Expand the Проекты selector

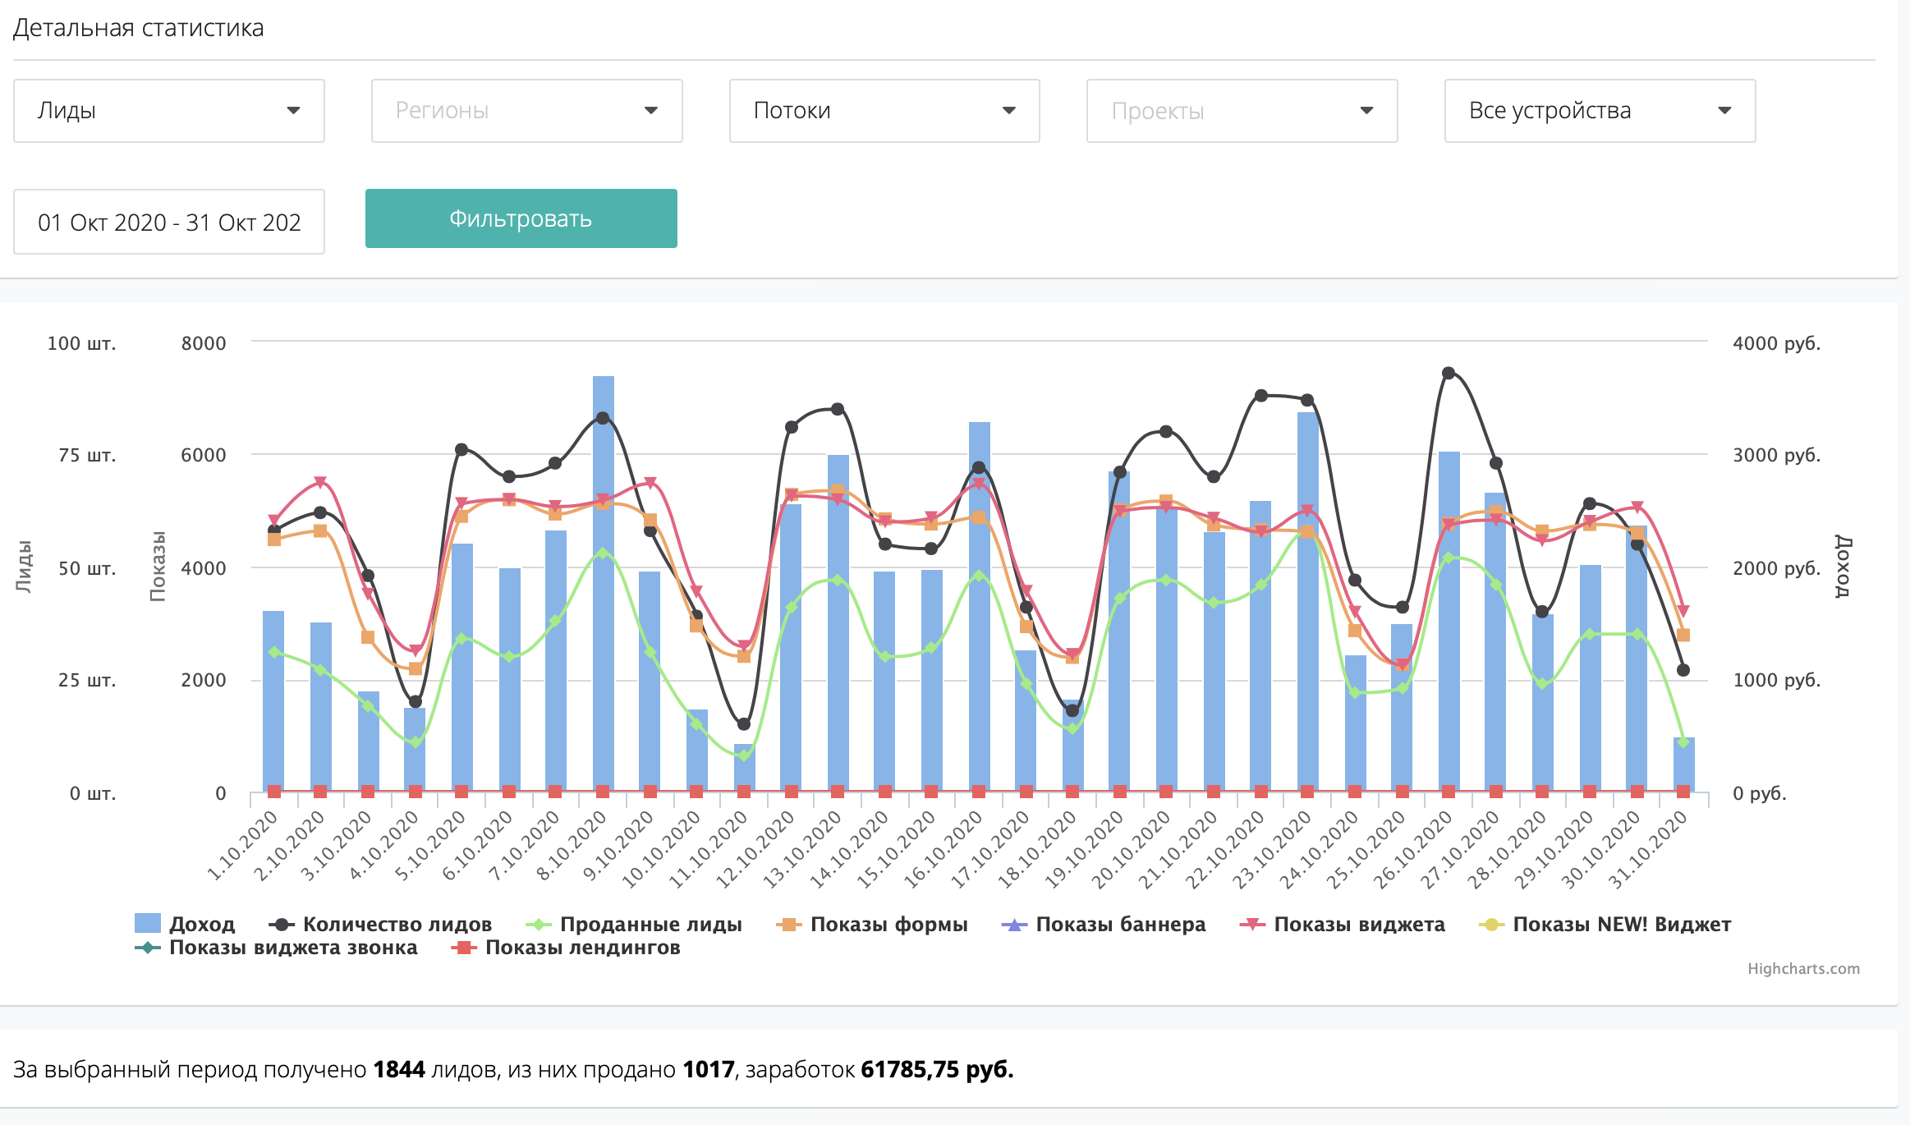(1242, 111)
